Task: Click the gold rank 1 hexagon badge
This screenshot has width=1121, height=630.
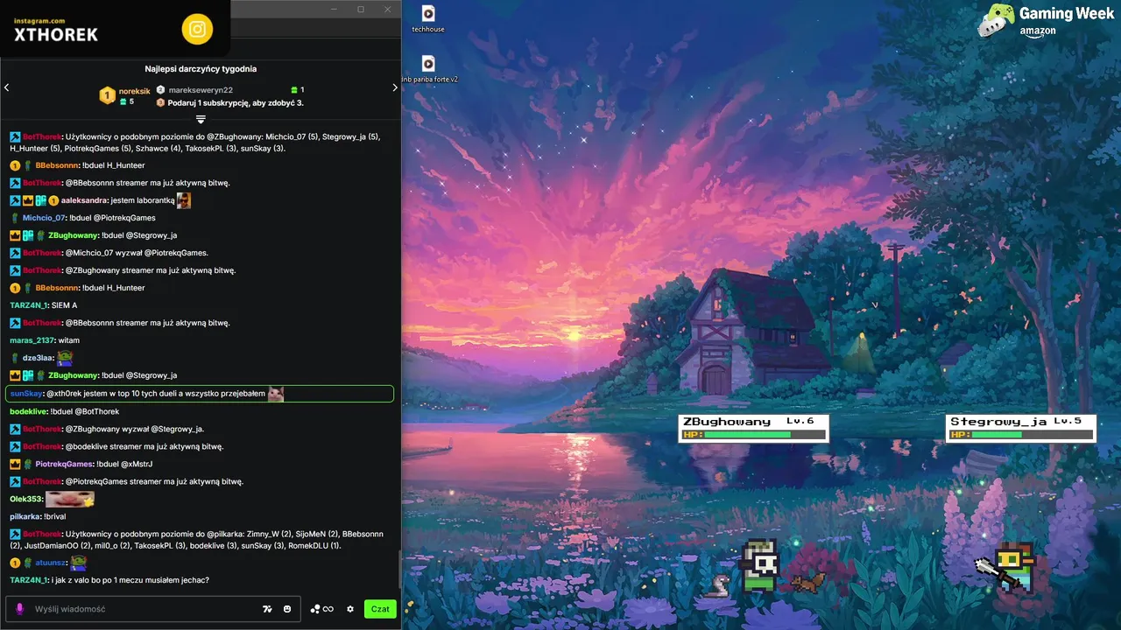Action: point(107,95)
